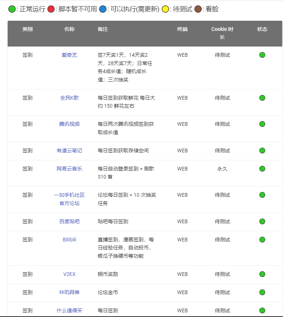The width and height of the screenshot is (283, 317).
Task: Follow the 网易云音乐 link
Action: tap(69, 169)
